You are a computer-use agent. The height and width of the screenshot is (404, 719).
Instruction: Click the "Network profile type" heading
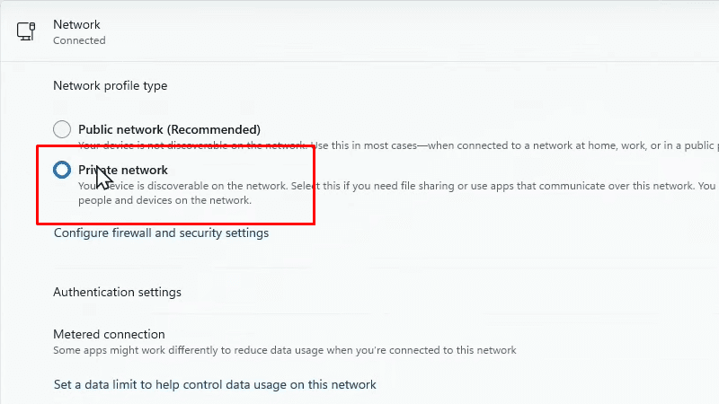tap(111, 86)
